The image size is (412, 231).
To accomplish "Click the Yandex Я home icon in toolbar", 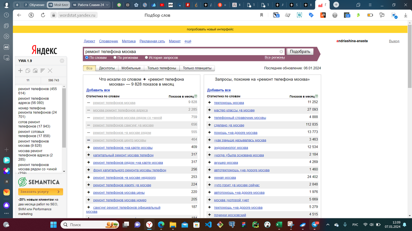I will point(31,15).
